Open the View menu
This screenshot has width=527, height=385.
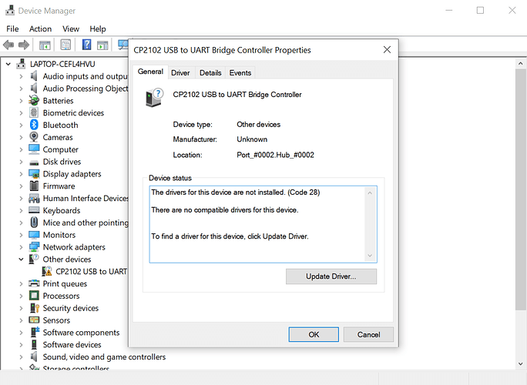click(x=71, y=29)
